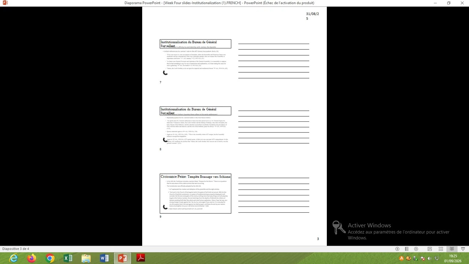Open the Action Center flag icon
Viewport: 469px width, 264px height.
pos(422,258)
